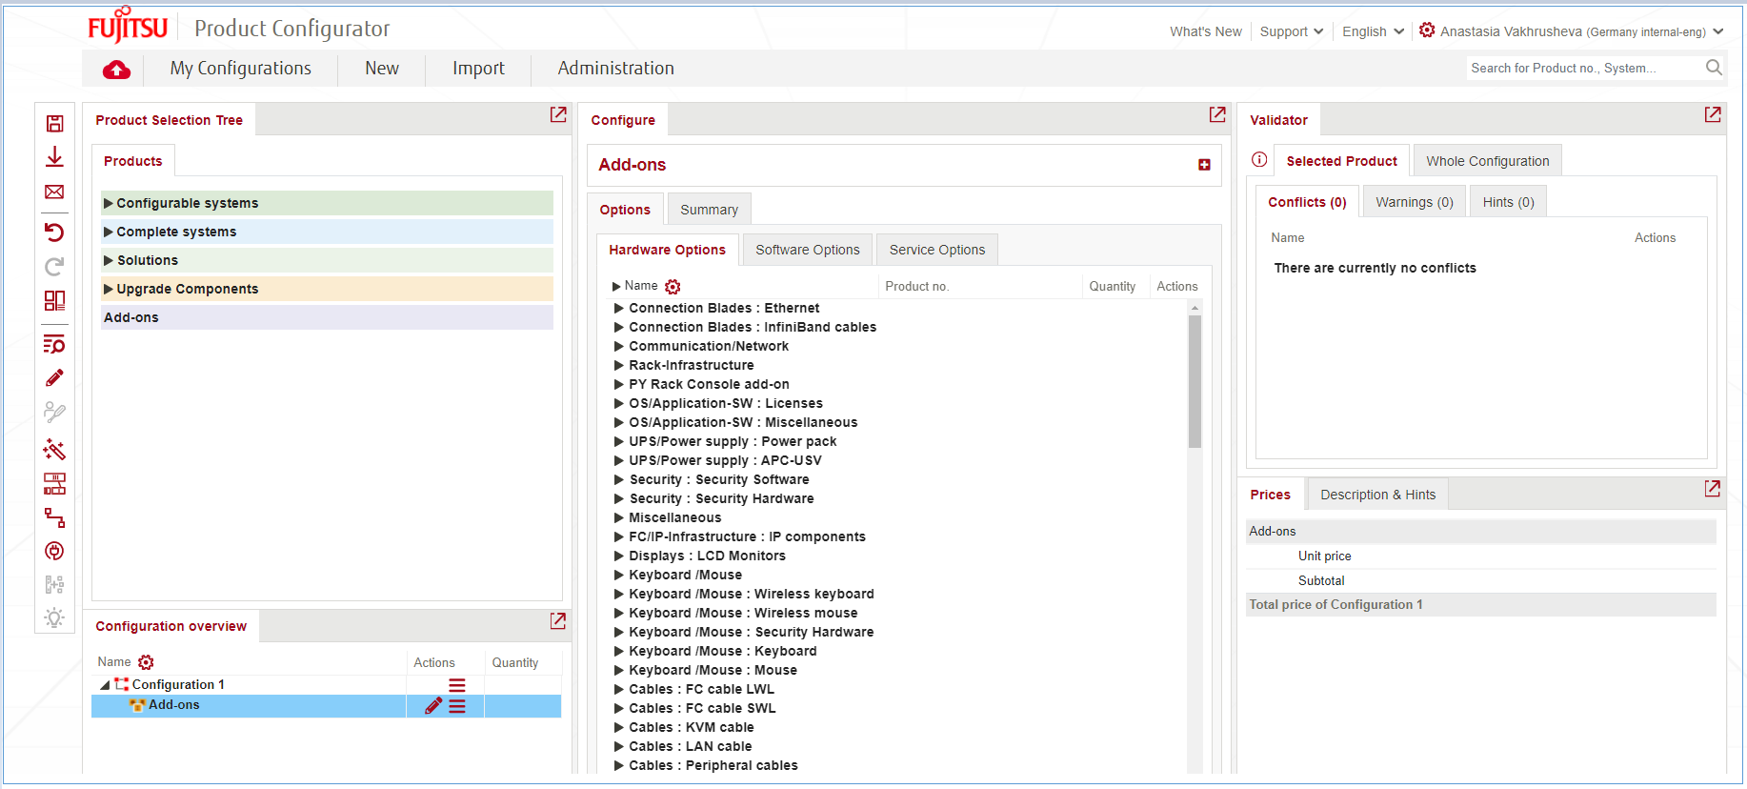Viewport: 1747px width, 789px height.
Task: Click the undo icon in left toolbar
Action: (x=54, y=232)
